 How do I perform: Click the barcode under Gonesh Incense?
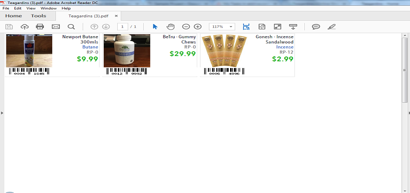click(x=224, y=72)
